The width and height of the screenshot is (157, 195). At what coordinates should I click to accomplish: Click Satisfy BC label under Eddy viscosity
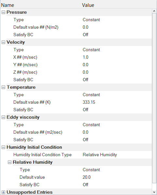(23, 140)
